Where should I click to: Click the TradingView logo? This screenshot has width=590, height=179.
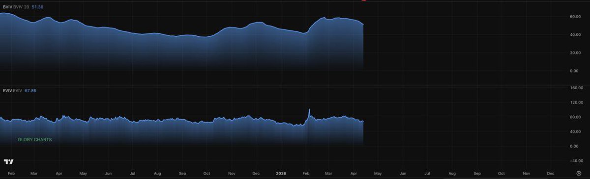pyautogui.click(x=9, y=162)
